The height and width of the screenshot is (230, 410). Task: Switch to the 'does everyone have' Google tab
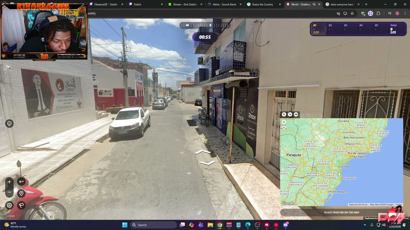[x=342, y=4]
